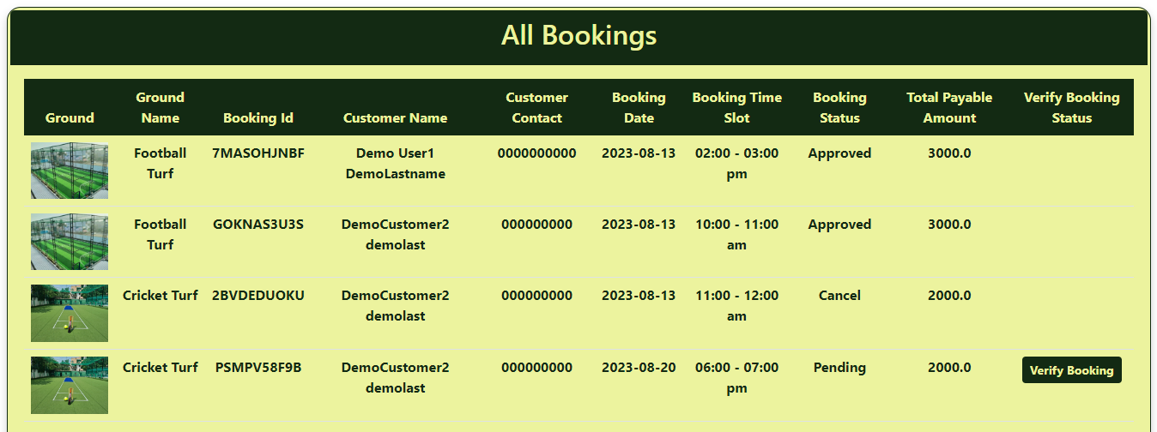Click booking date in 7MASOHJNBF row
Image resolution: width=1157 pixels, height=432 pixels.
point(639,153)
